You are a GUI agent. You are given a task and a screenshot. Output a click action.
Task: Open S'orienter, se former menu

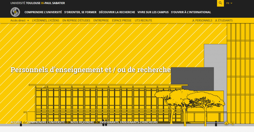(x=80, y=12)
